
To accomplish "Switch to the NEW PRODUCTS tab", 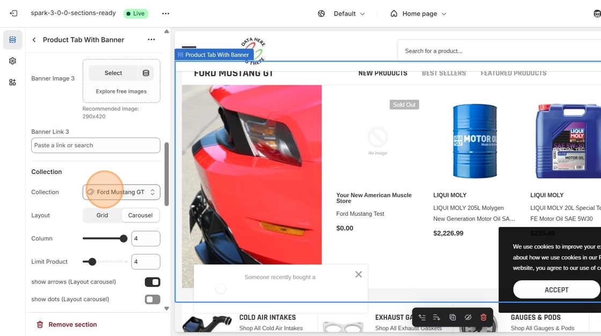I will click(383, 73).
